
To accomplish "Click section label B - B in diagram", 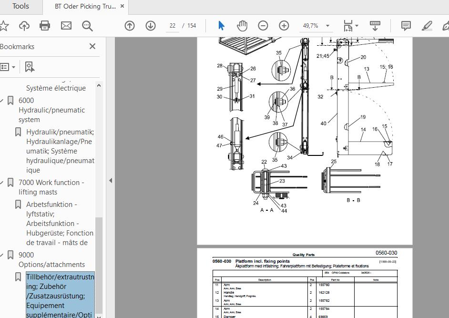I will (353, 200).
